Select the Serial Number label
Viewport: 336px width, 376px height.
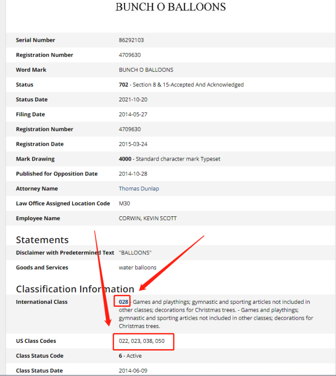pyautogui.click(x=36, y=40)
